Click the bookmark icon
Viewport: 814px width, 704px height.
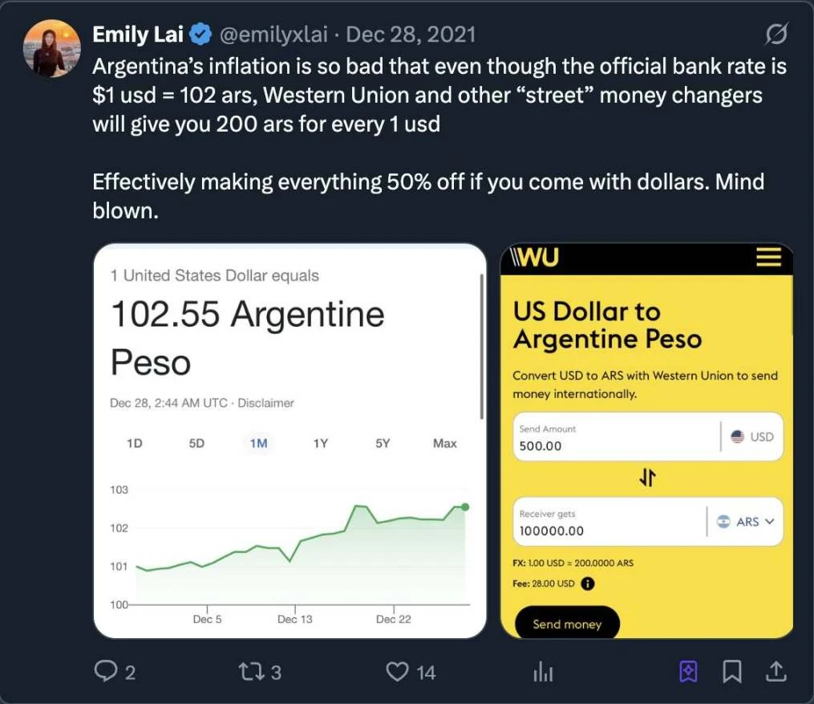(x=731, y=671)
